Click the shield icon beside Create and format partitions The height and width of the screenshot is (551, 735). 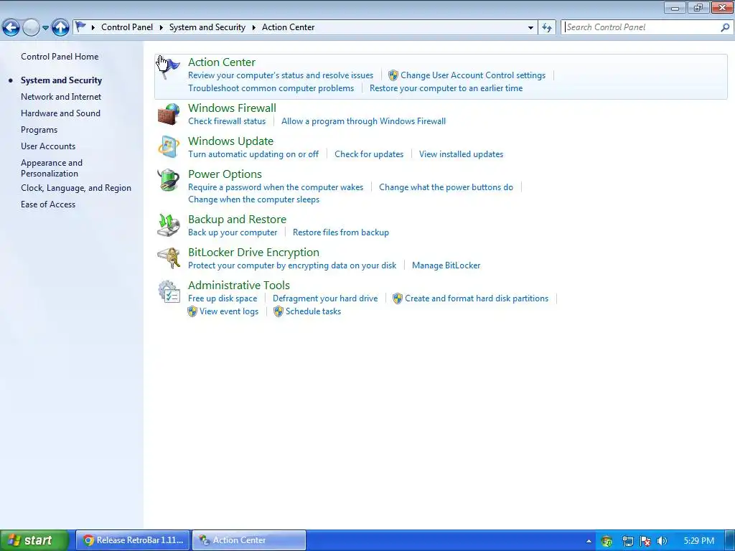[398, 298]
